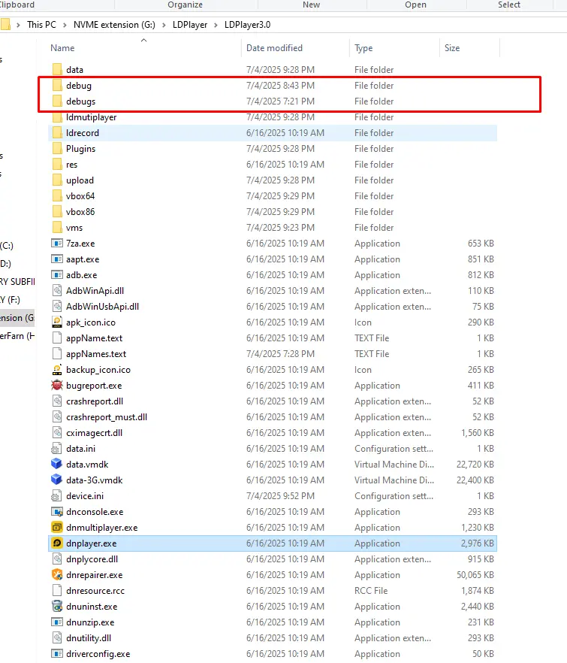The height and width of the screenshot is (663, 567).
Task: Click the LDPlayer3.0 breadcrumb
Action: 248,25
